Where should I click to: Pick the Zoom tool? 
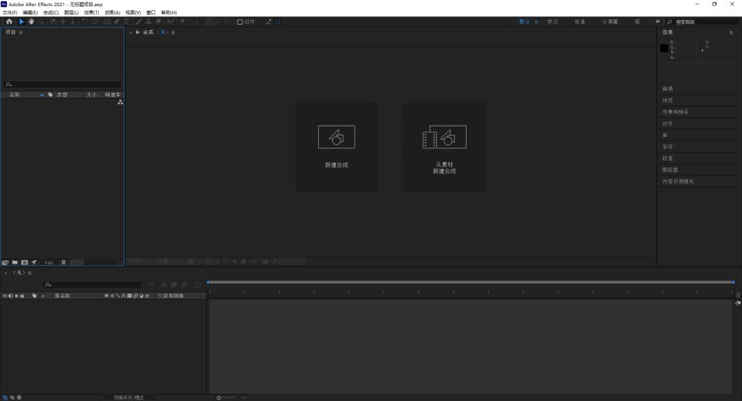click(40, 21)
